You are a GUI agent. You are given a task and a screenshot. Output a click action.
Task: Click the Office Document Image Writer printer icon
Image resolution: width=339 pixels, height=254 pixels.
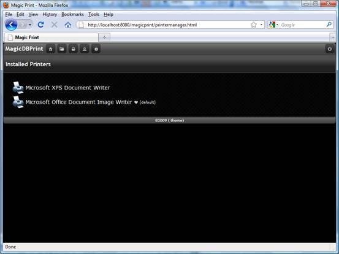[x=18, y=102]
